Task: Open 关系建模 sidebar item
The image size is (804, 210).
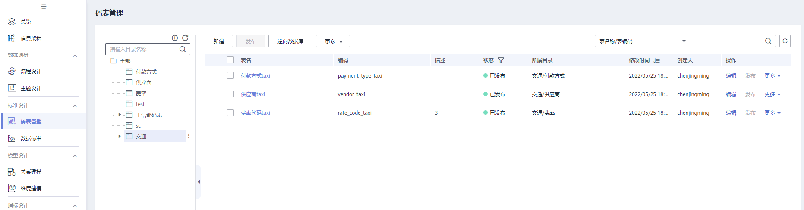Action: coord(31,172)
